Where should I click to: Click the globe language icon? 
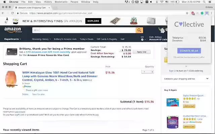[142, 40]
